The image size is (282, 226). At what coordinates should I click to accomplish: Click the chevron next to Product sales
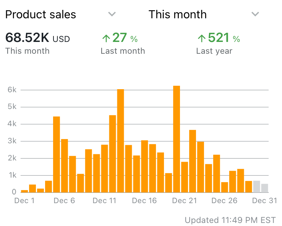coord(112,14)
